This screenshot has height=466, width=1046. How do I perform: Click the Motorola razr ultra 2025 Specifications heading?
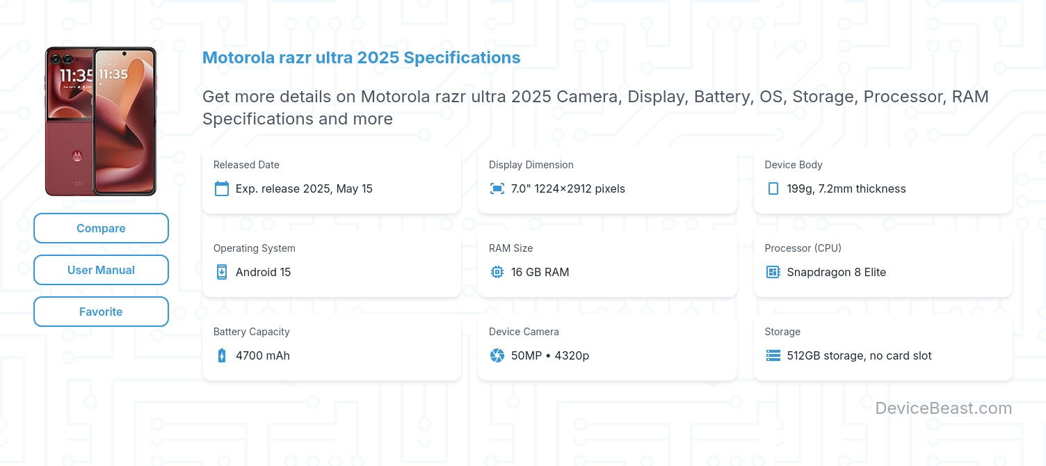pos(361,58)
